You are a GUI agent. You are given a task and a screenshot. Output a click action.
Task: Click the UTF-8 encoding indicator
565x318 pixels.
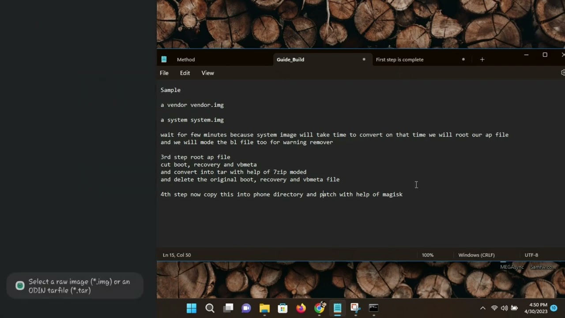tap(531, 255)
